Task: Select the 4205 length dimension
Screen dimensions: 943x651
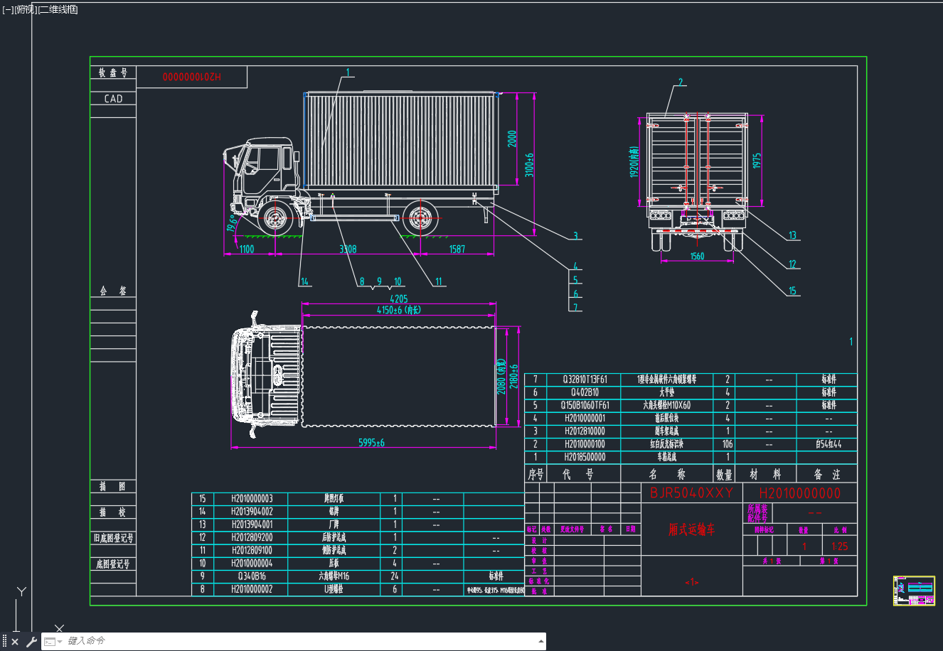Action: (x=399, y=299)
